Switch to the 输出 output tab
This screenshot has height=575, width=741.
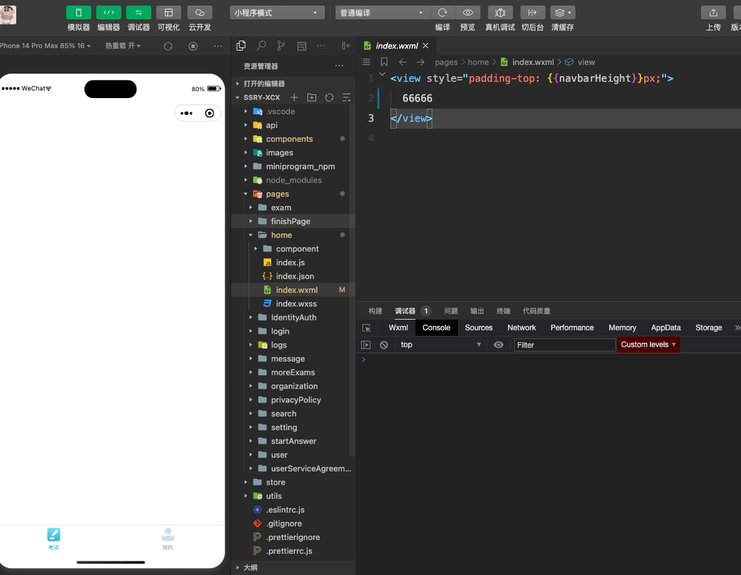477,311
